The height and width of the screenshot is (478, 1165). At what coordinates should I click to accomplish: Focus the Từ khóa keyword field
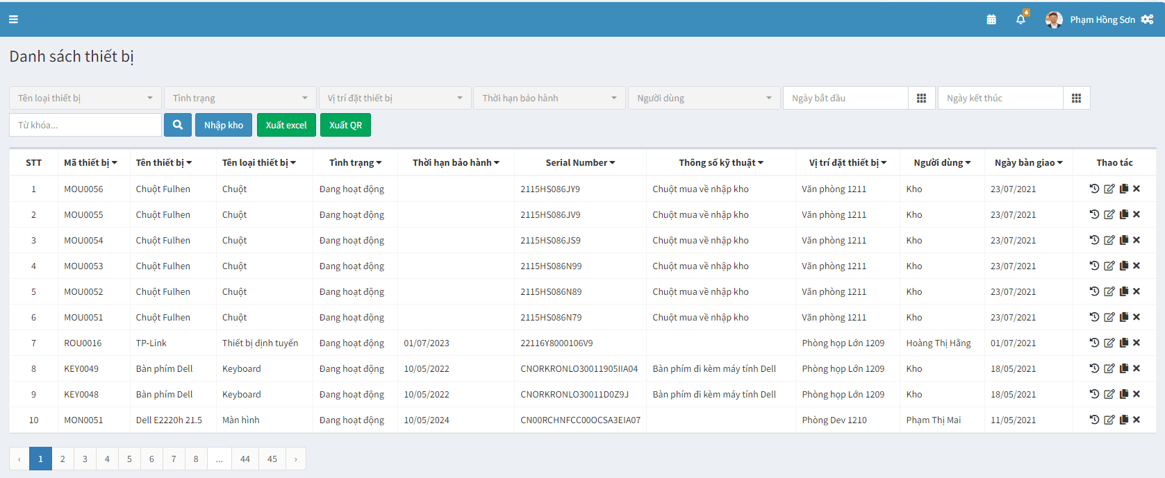point(85,125)
